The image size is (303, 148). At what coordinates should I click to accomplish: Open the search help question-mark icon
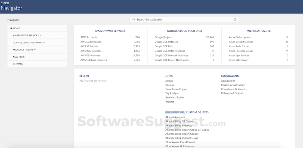(235, 20)
